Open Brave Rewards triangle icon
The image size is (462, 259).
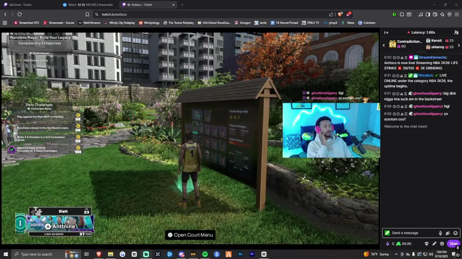348,14
